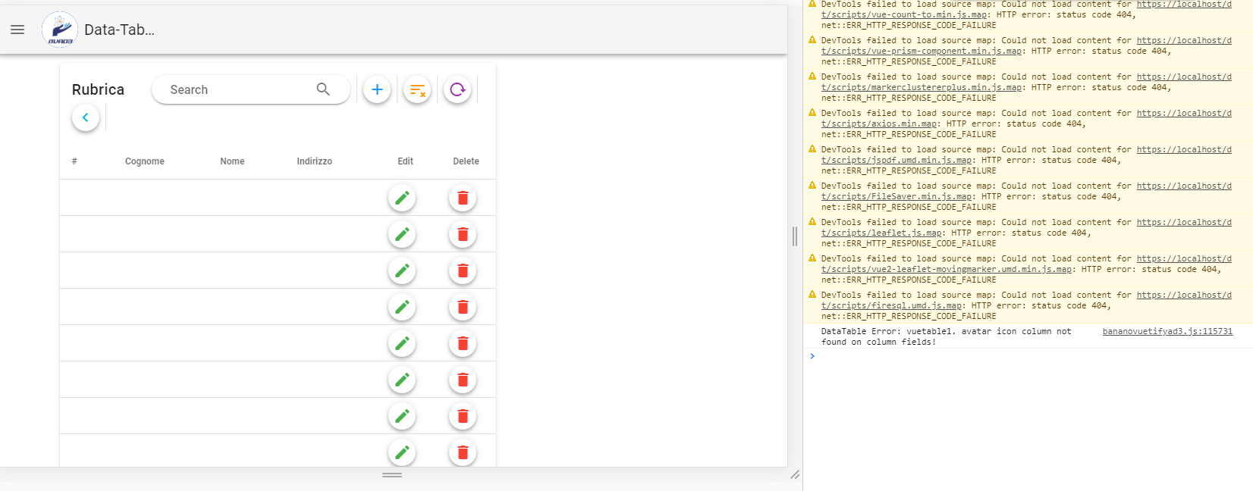The image size is (1253, 491).
Task: Delete the seventh table row
Action: 463,416
